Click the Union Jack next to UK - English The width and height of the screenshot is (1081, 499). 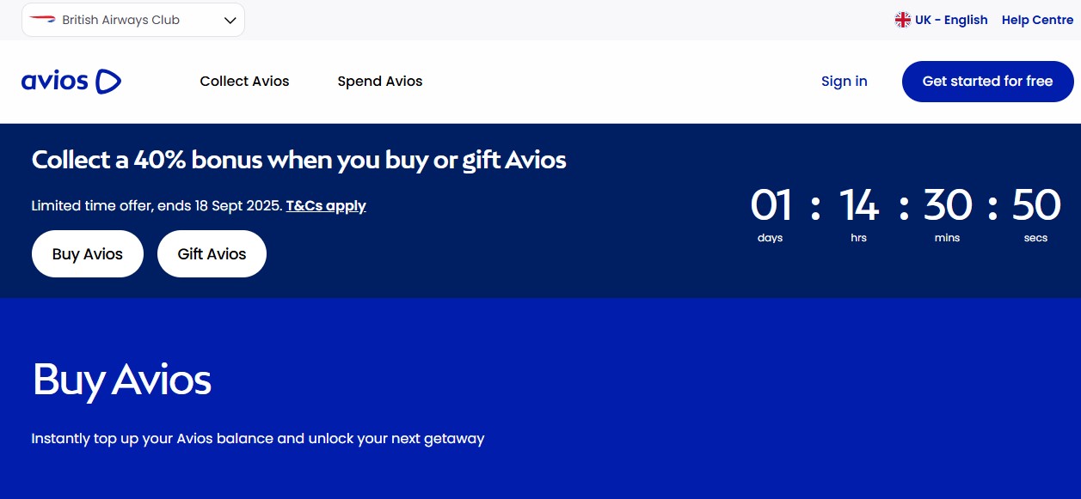pyautogui.click(x=902, y=19)
